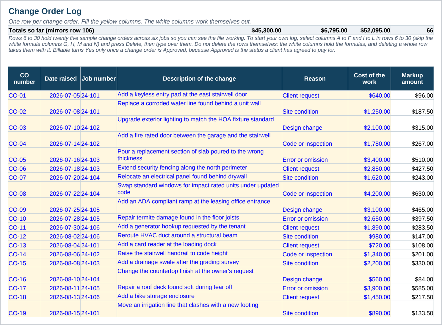The width and height of the screenshot is (442, 325).
Task: Click the $315.00 markup for CO-03
Action: (412, 124)
